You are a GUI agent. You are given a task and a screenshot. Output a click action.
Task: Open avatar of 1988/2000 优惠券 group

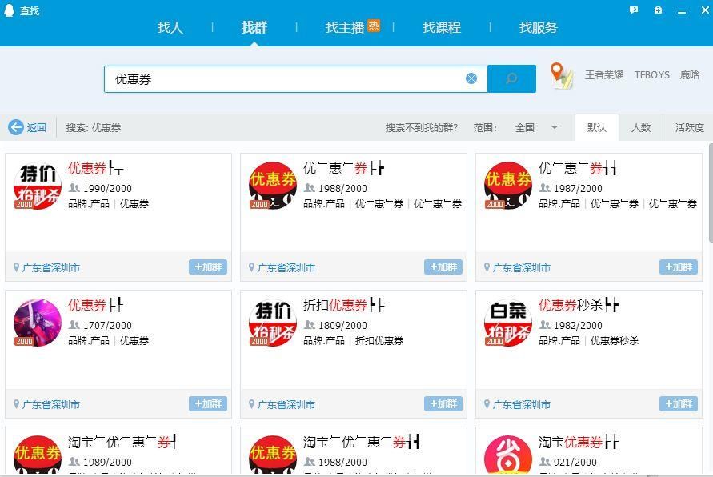(273, 186)
